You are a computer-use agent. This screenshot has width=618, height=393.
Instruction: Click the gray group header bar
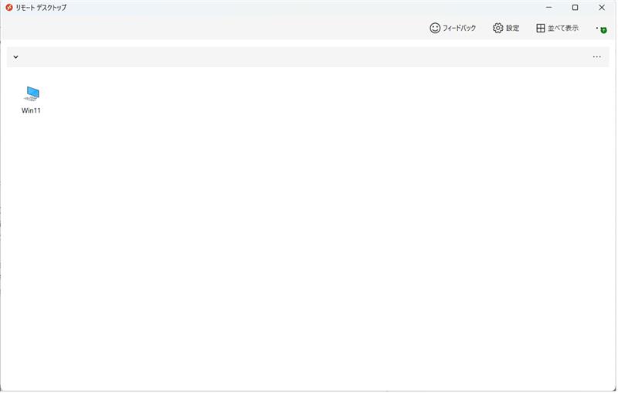pos(309,57)
